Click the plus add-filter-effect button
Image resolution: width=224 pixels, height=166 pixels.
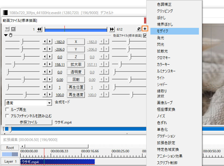point(145,29)
